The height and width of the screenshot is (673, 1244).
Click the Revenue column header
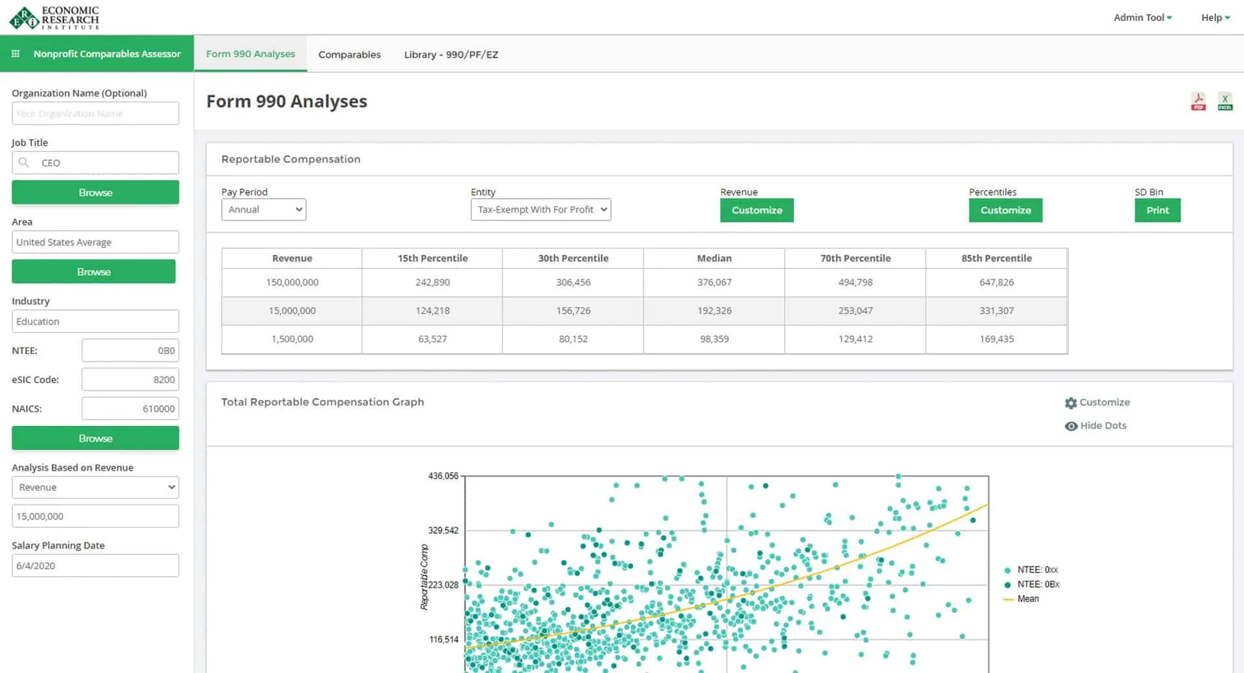(292, 258)
